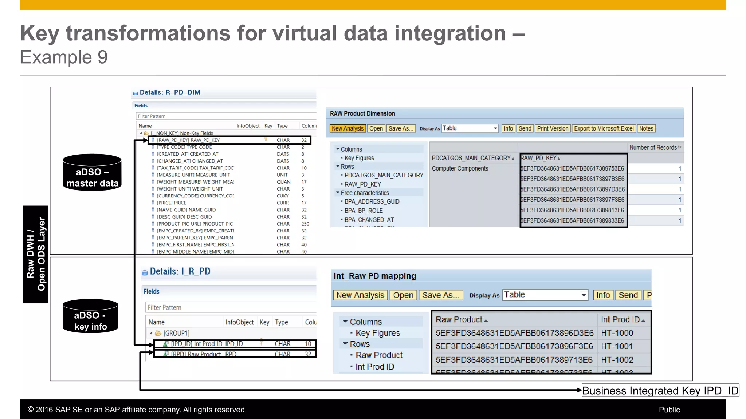This screenshot has height=419, width=746.
Task: Click the HT-1002 cell
Action: (x=617, y=360)
